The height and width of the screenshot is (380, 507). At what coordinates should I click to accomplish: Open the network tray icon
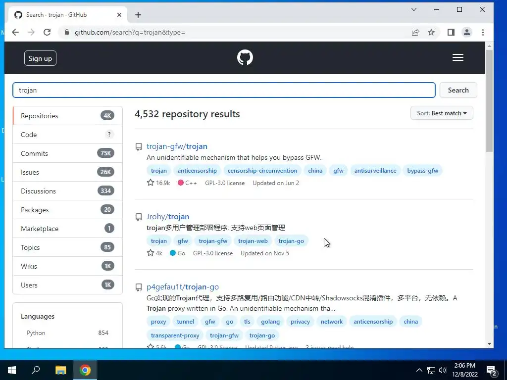tap(431, 370)
